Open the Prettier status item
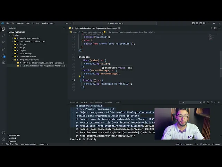 (x=216, y=144)
